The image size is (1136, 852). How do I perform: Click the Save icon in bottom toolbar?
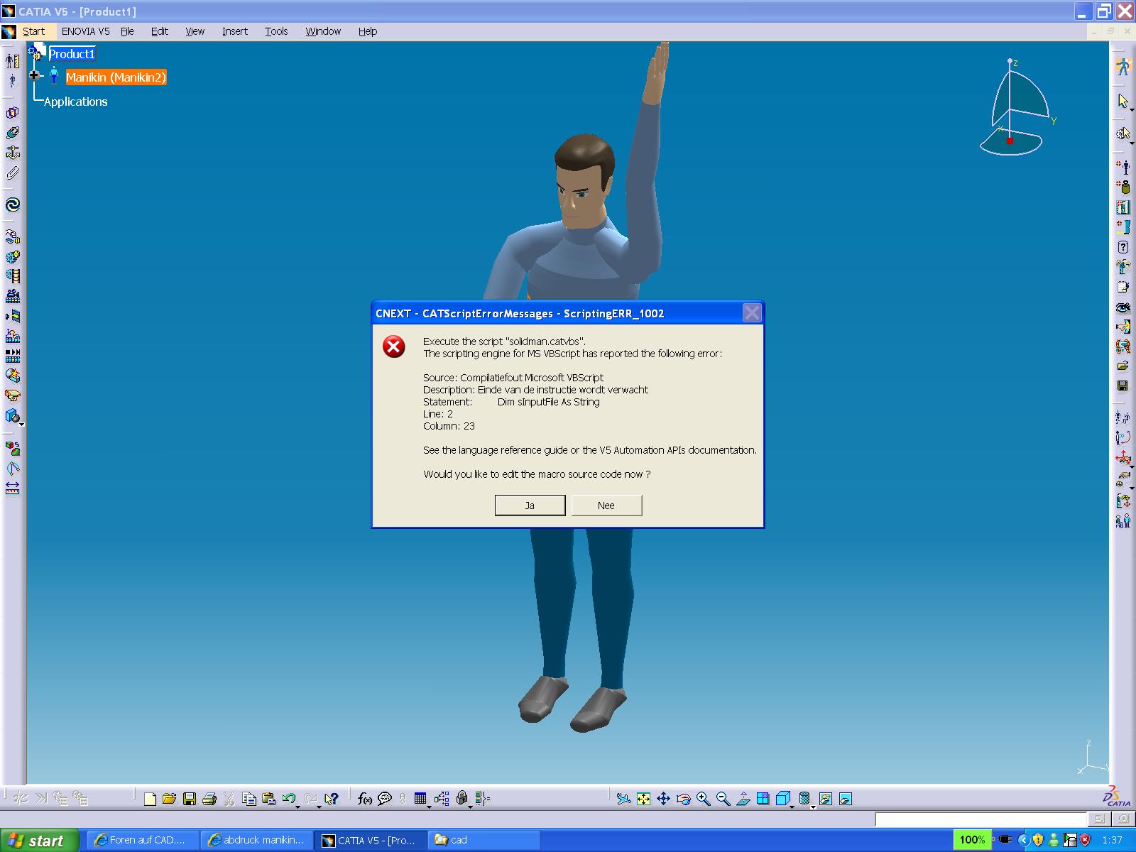click(189, 799)
